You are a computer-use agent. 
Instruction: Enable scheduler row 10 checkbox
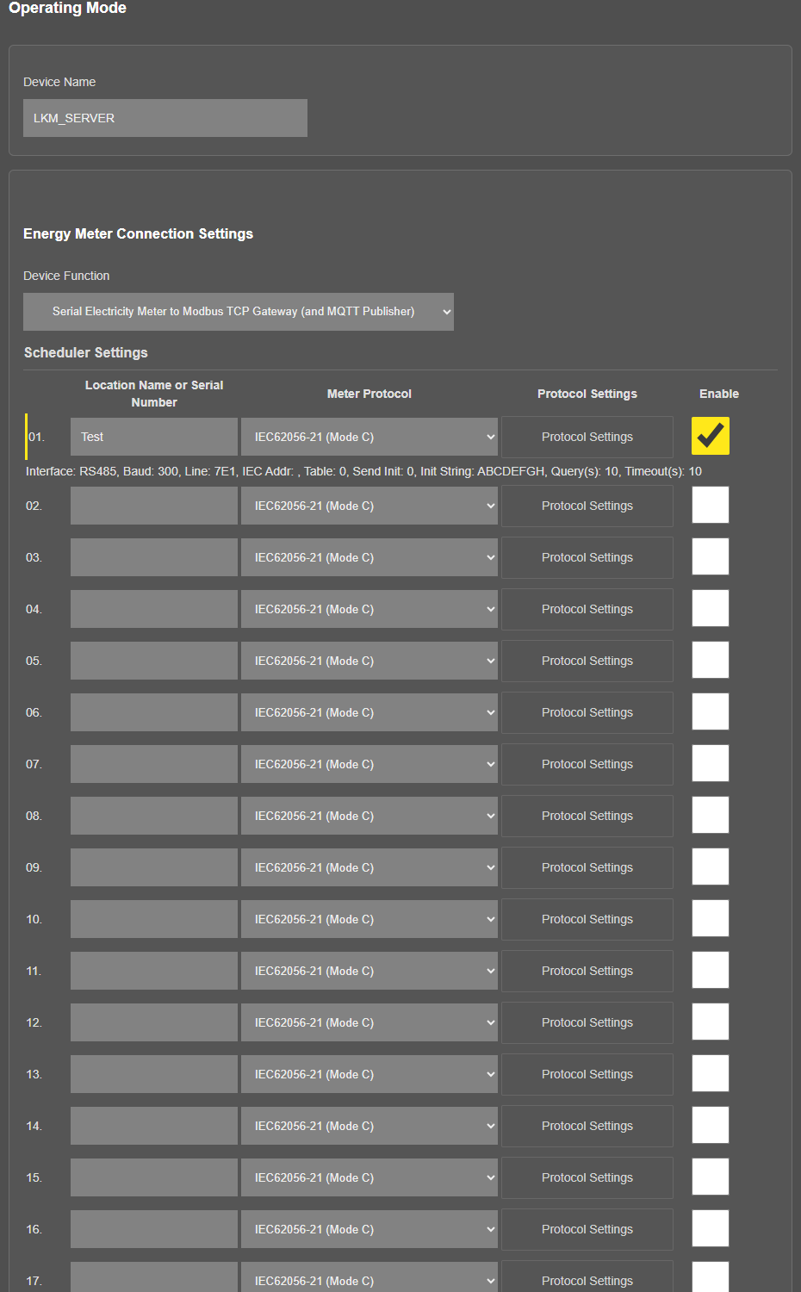(x=711, y=918)
